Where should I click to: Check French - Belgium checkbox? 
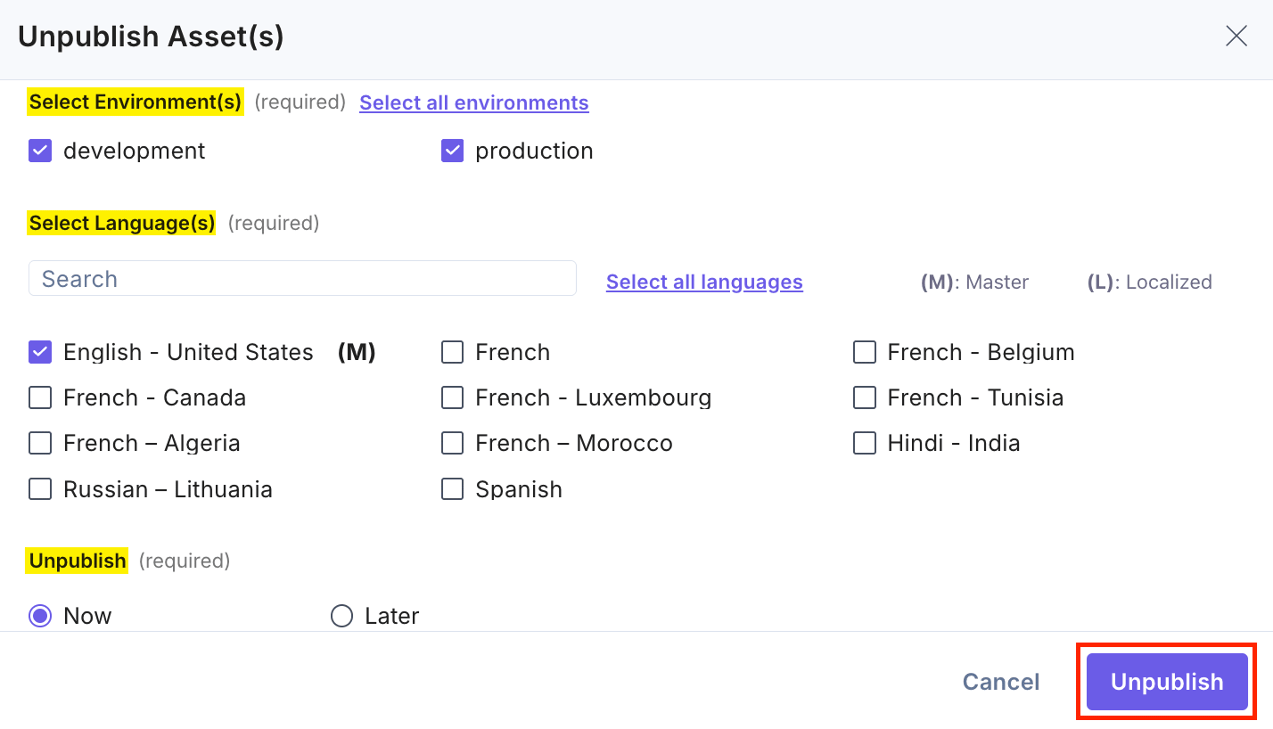point(865,352)
